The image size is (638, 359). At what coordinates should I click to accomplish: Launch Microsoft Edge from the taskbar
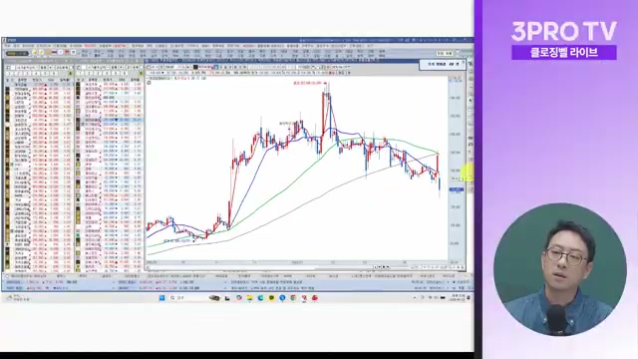260,298
